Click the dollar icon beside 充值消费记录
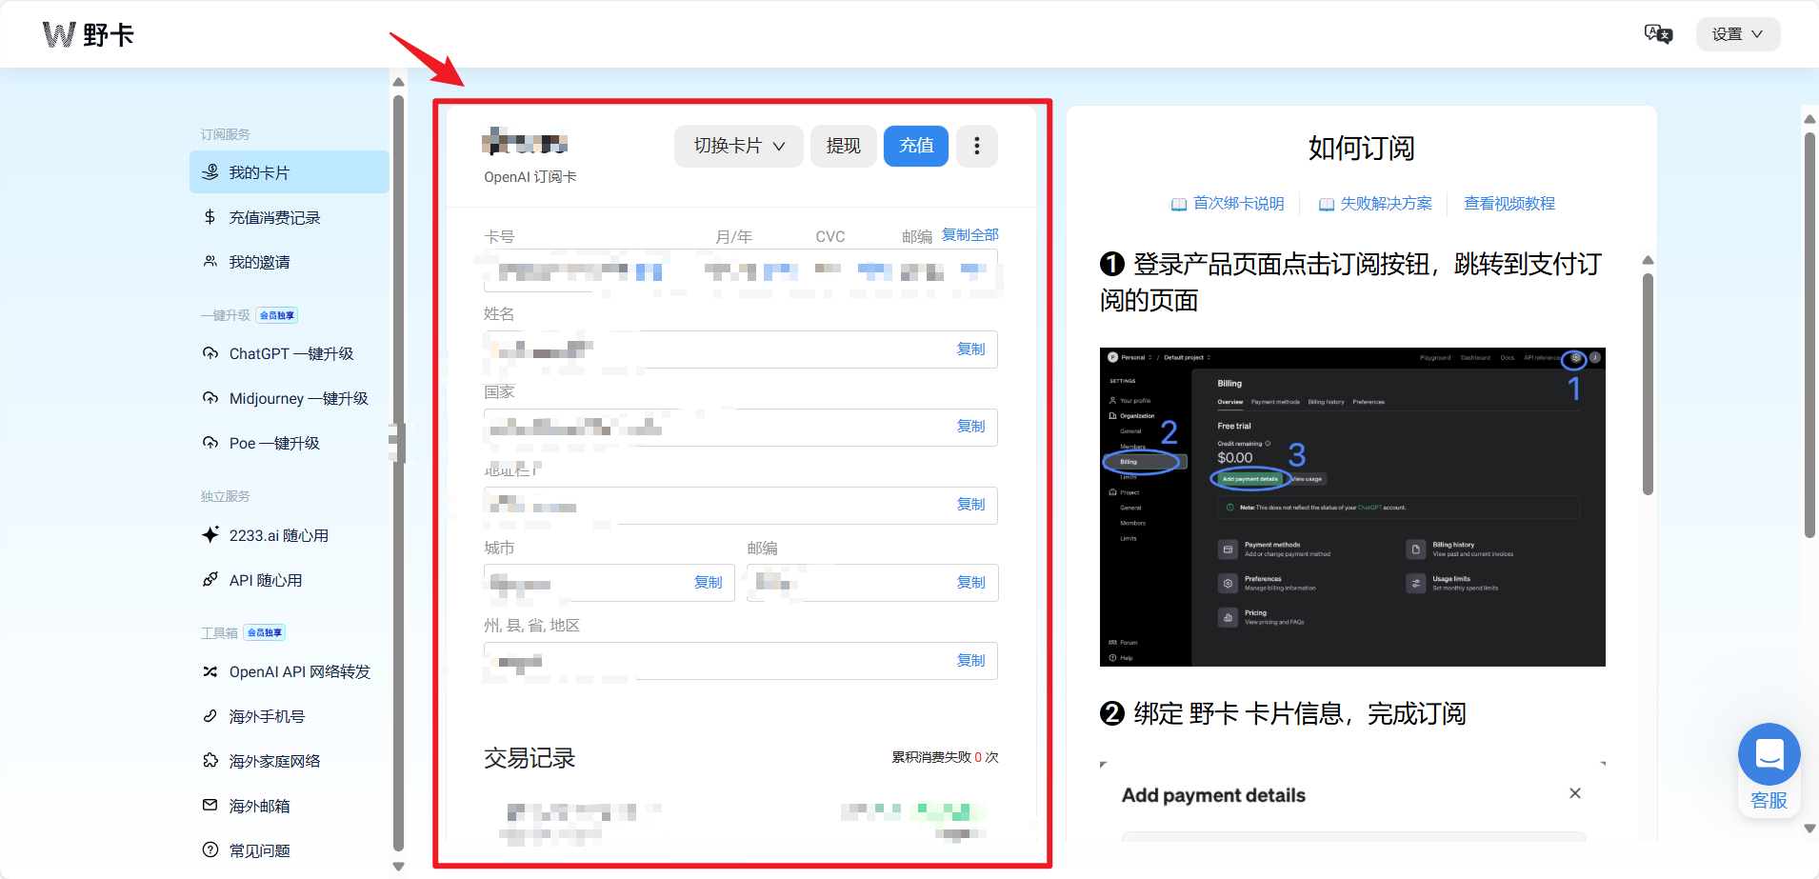This screenshot has height=879, width=1819. click(210, 217)
